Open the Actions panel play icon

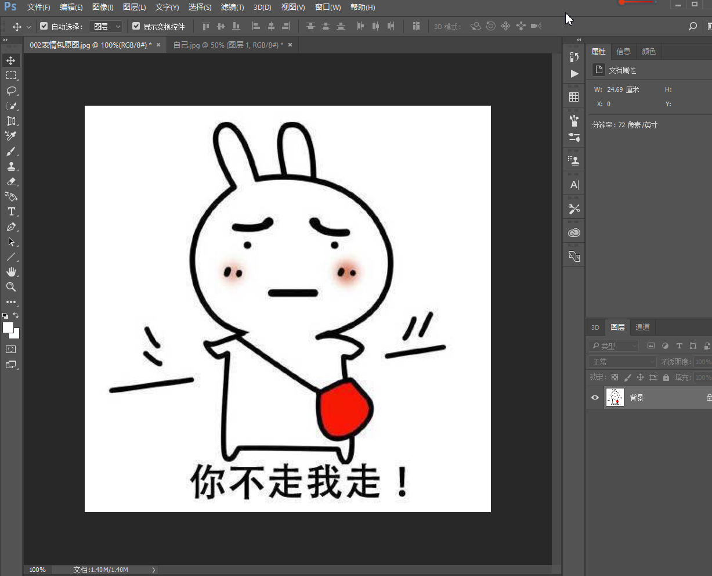pyautogui.click(x=573, y=74)
